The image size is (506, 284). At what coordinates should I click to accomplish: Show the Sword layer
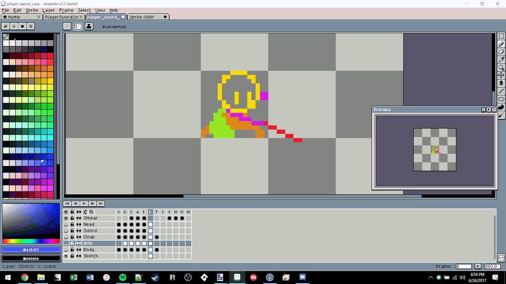tap(66, 231)
